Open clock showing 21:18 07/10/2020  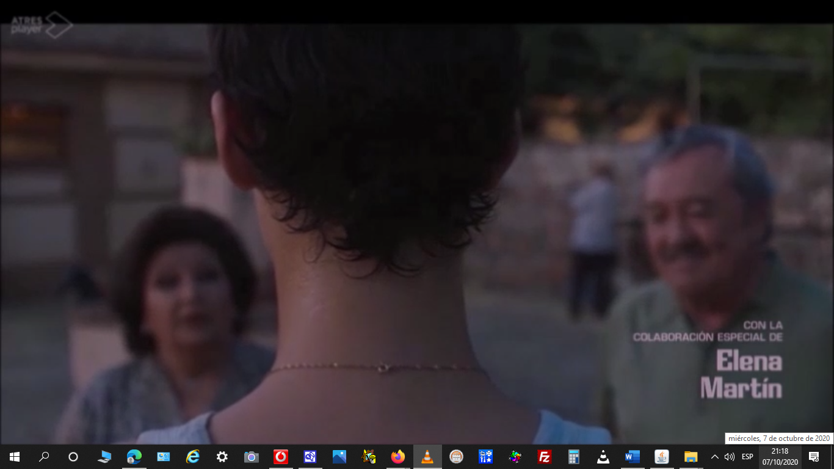pos(780,457)
